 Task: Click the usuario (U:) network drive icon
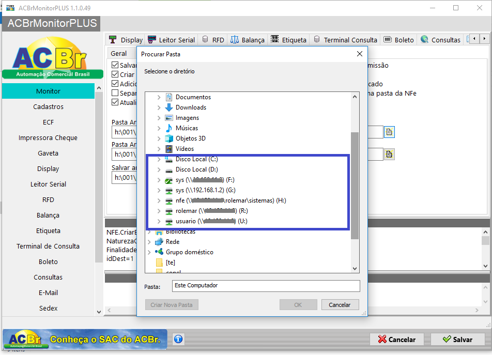(169, 221)
